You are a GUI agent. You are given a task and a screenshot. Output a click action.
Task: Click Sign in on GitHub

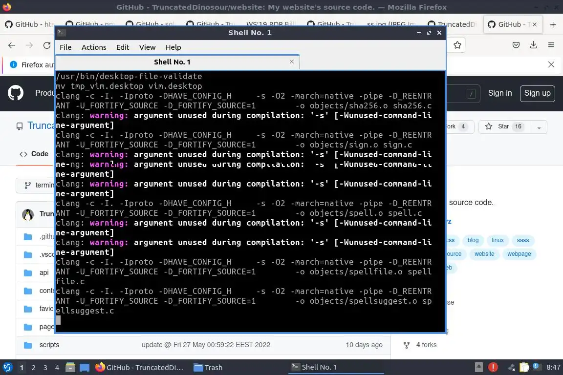pos(500,93)
